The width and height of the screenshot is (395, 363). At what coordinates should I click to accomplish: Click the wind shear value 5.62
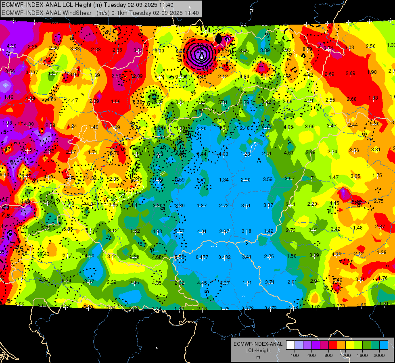click(x=338, y=280)
